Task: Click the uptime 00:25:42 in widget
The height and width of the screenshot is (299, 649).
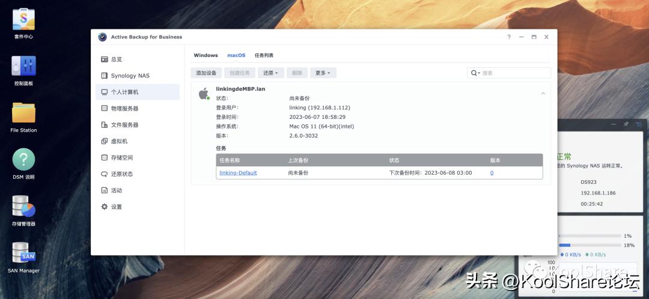Action: (591, 204)
